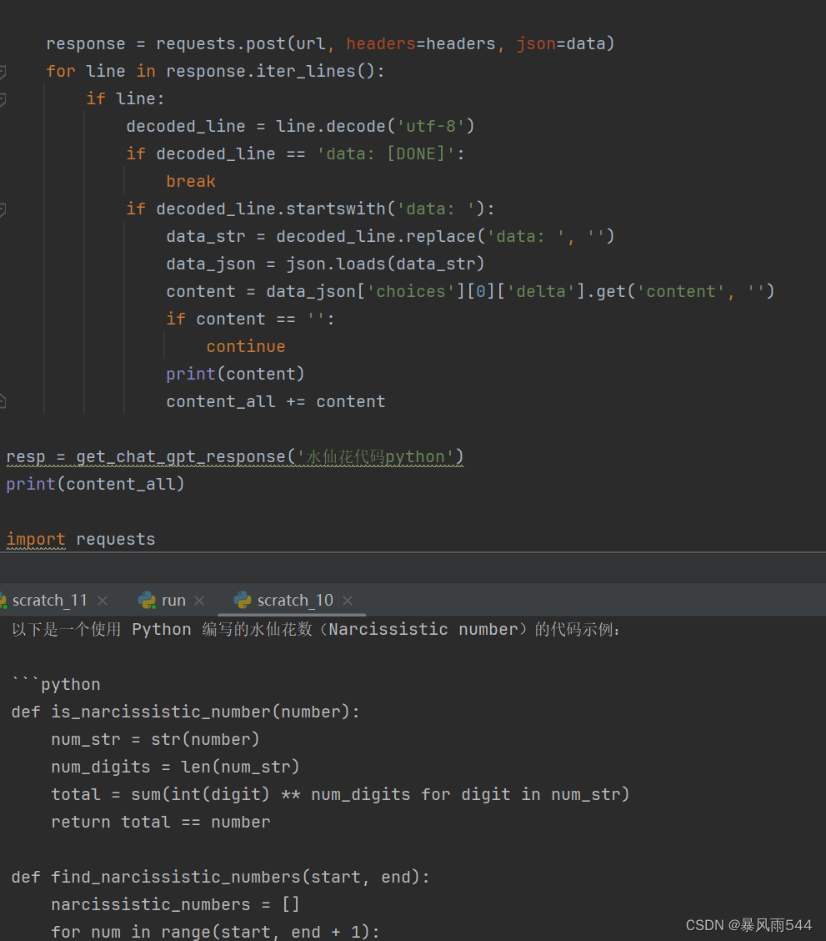Click the 'if content == ''' line
The width and height of the screenshot is (826, 941).
[251, 319]
